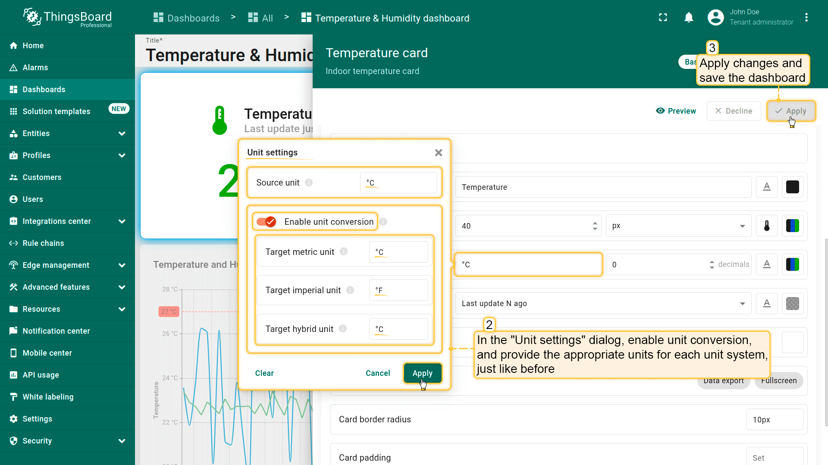This screenshot has height=465, width=828.
Task: Disable the Enable unit conversion toggle
Action: coord(266,222)
